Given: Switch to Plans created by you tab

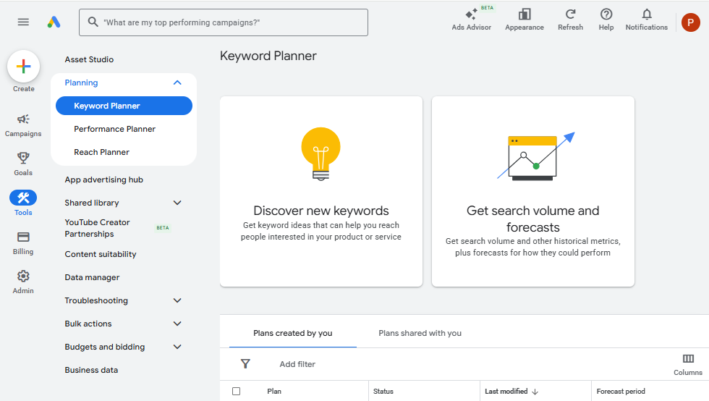Looking at the screenshot, I should pyautogui.click(x=292, y=333).
